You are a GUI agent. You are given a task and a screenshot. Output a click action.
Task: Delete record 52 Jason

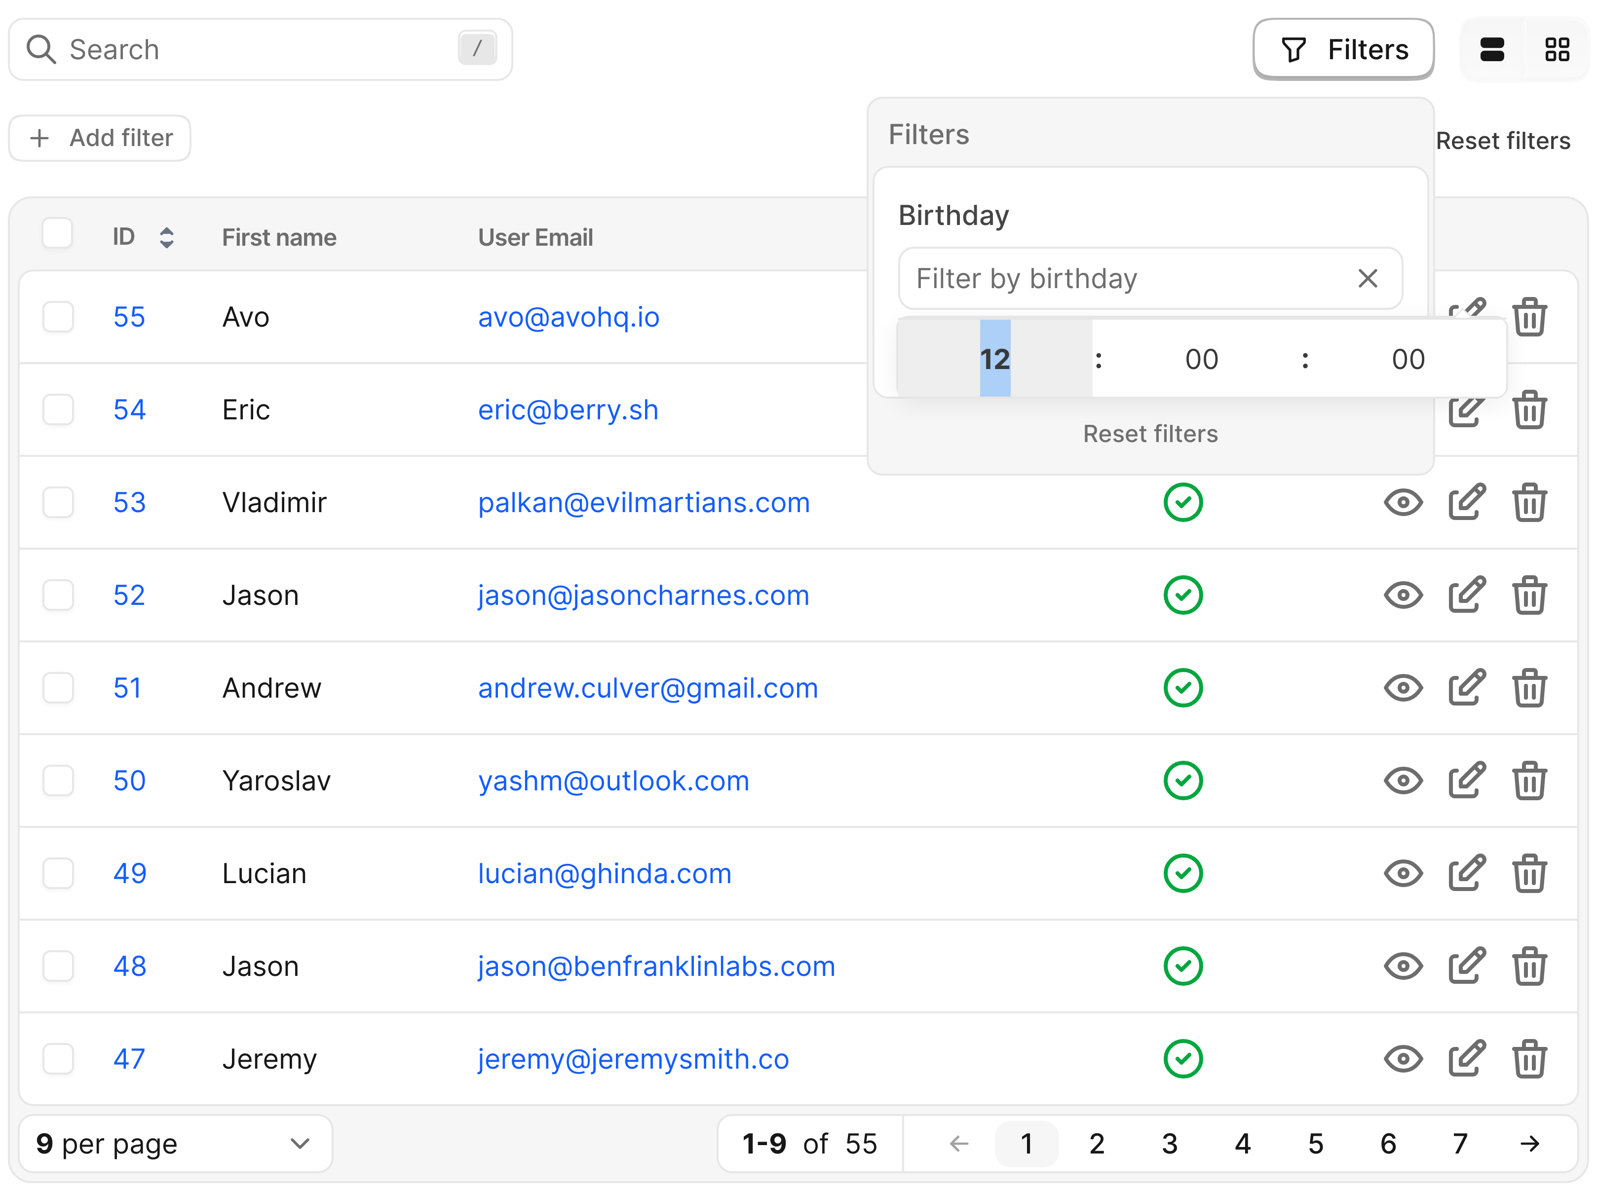[1529, 595]
